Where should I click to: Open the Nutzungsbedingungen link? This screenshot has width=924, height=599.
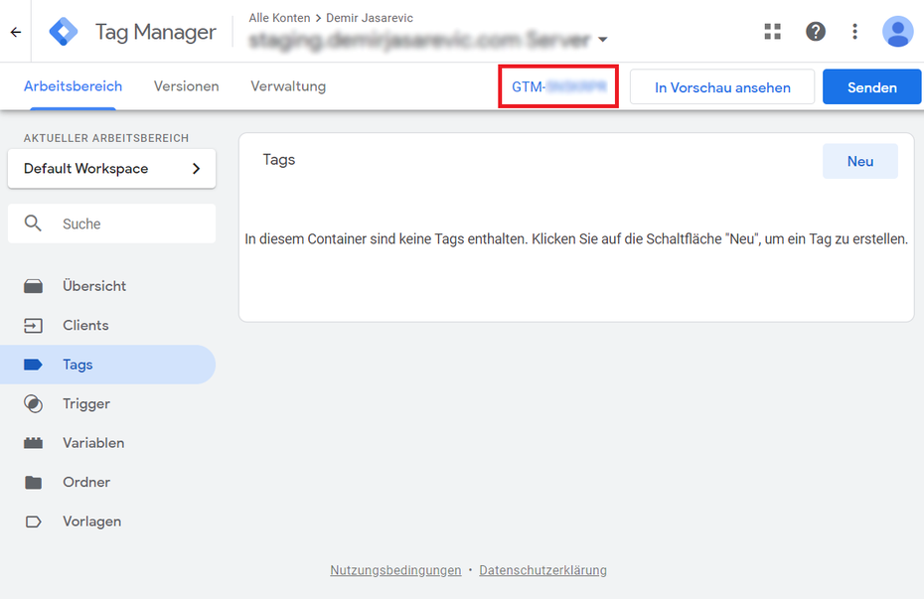(395, 570)
